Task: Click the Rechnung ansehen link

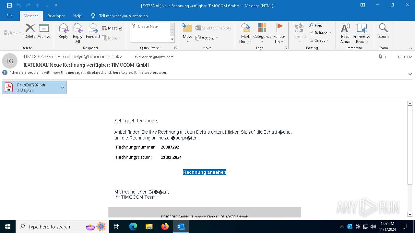Action: coord(205,172)
